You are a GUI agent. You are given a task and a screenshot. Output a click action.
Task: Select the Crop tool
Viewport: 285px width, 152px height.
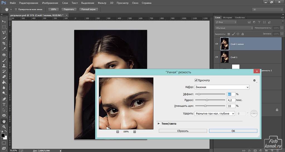[x=4, y=43]
